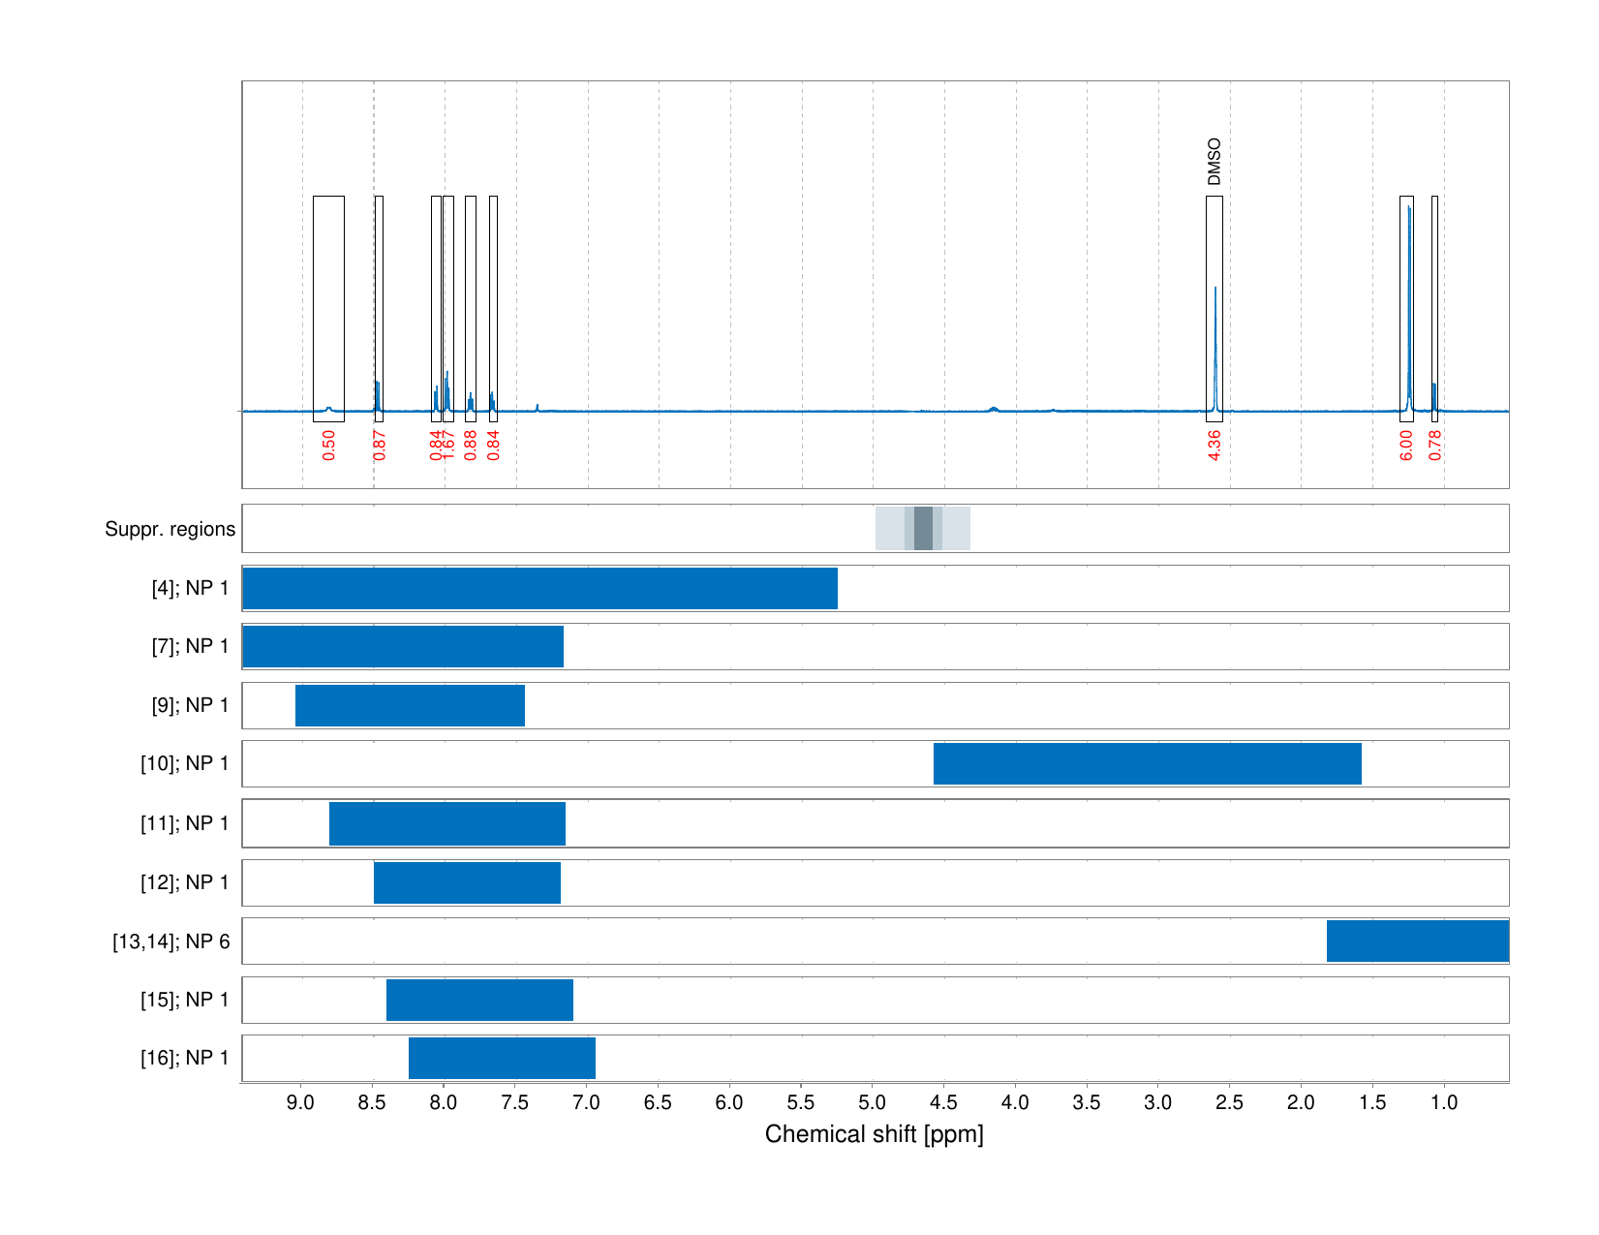Image resolution: width=1599 pixels, height=1235 pixels.
Task: Click the integral region labeled 0.88
Action: click(469, 310)
